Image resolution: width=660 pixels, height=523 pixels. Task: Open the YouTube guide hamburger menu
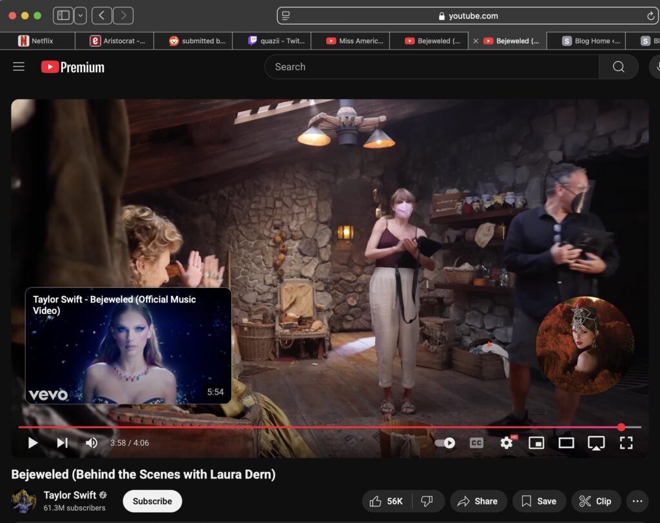coord(19,66)
